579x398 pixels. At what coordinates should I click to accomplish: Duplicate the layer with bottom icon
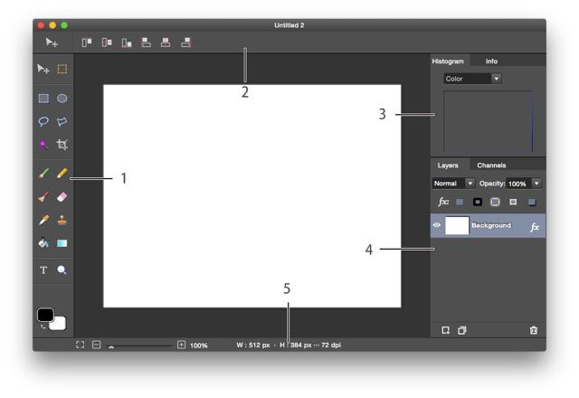click(x=462, y=330)
